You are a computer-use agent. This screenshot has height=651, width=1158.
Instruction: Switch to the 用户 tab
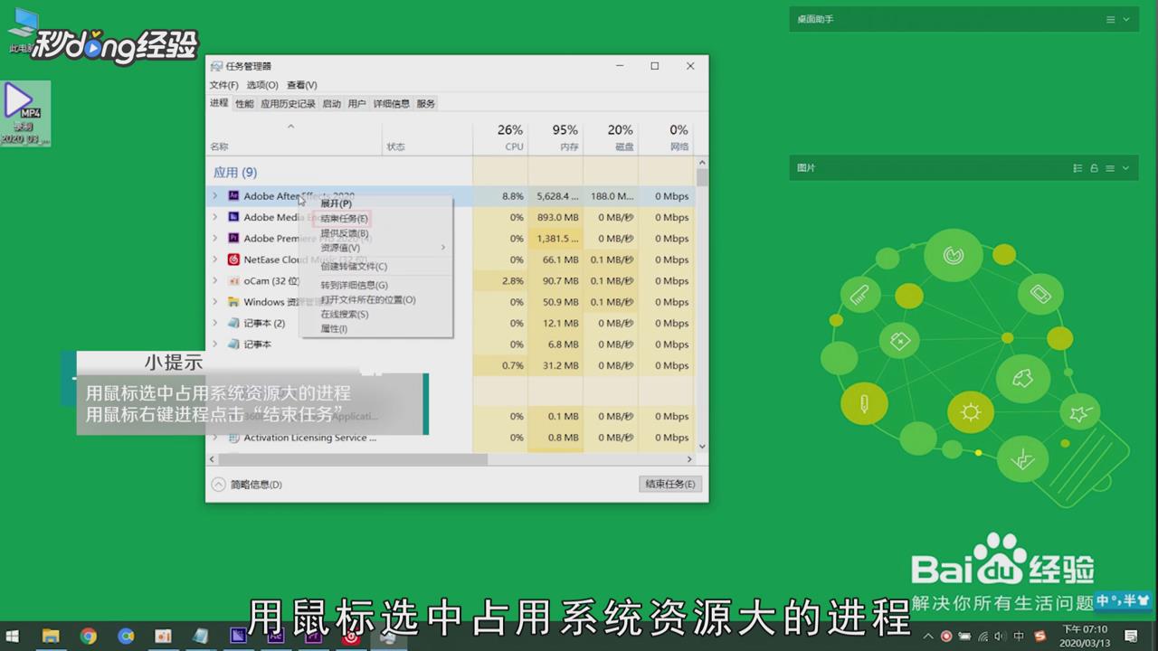coord(357,104)
